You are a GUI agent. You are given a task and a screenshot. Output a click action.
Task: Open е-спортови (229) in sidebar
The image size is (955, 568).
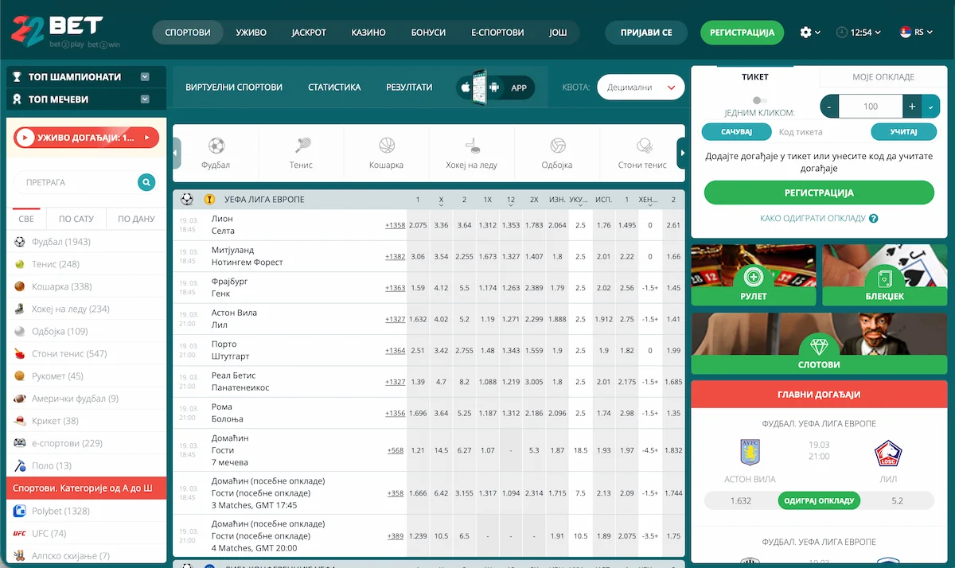coord(86,443)
